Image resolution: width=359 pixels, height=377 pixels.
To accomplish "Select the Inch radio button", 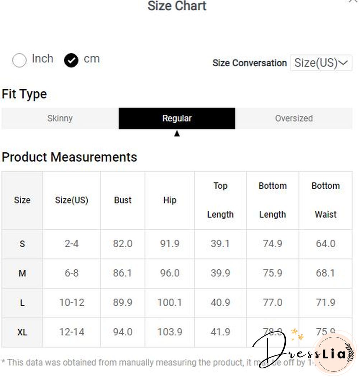I will [19, 60].
